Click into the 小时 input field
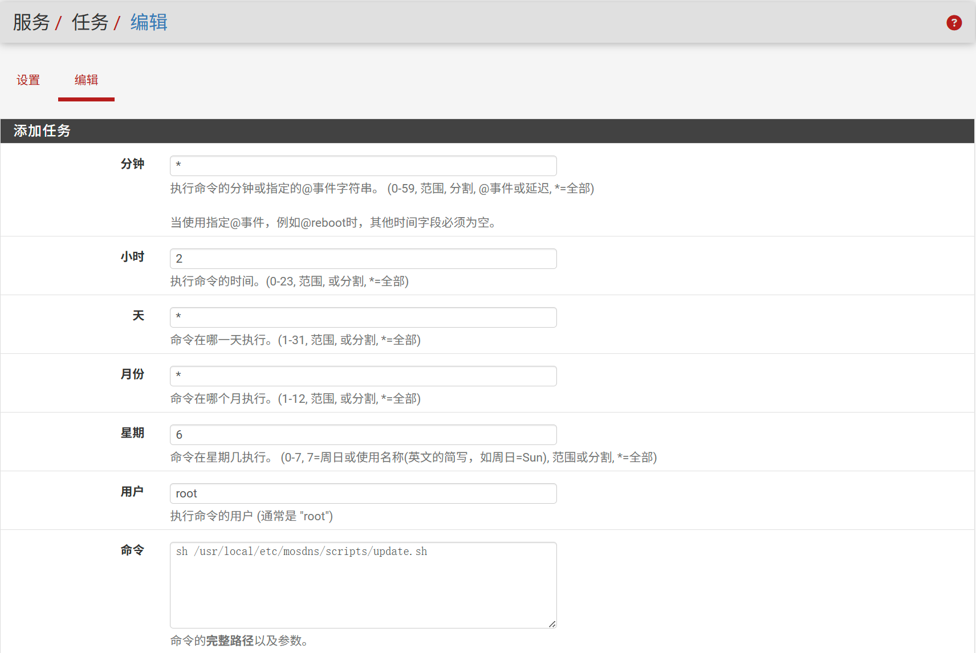This screenshot has height=653, width=976. coord(363,259)
